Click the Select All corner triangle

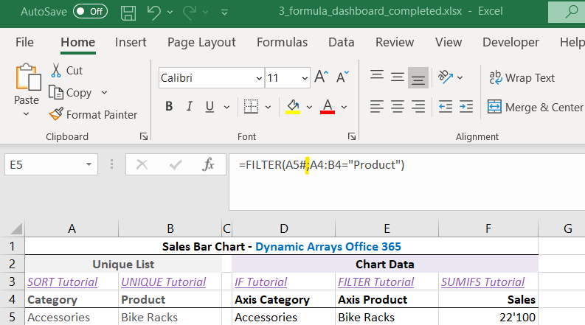[15, 228]
